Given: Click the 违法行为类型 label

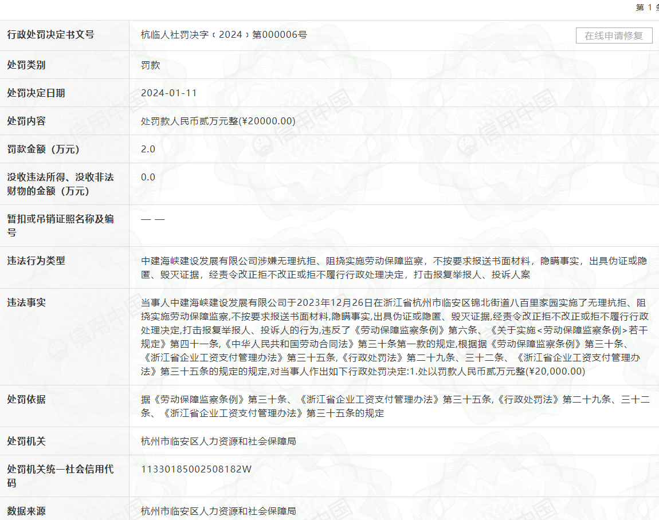Looking at the screenshot, I should 36,261.
